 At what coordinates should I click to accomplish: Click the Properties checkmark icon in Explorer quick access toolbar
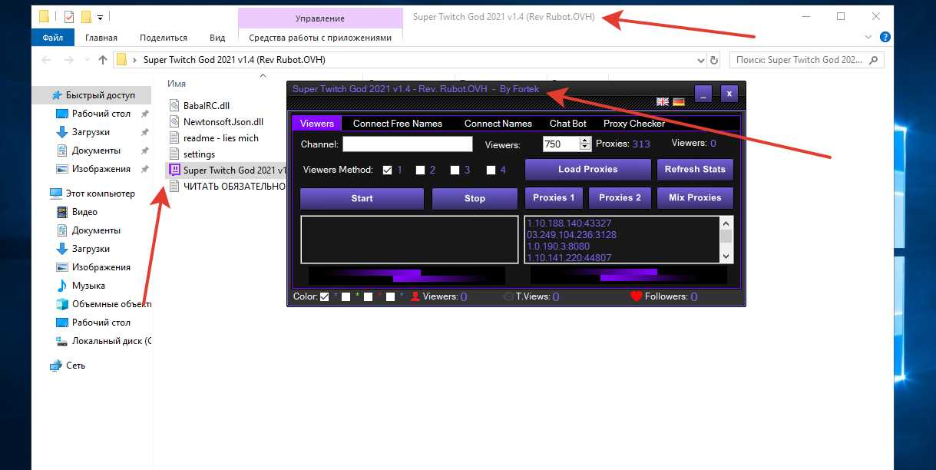coord(69,15)
